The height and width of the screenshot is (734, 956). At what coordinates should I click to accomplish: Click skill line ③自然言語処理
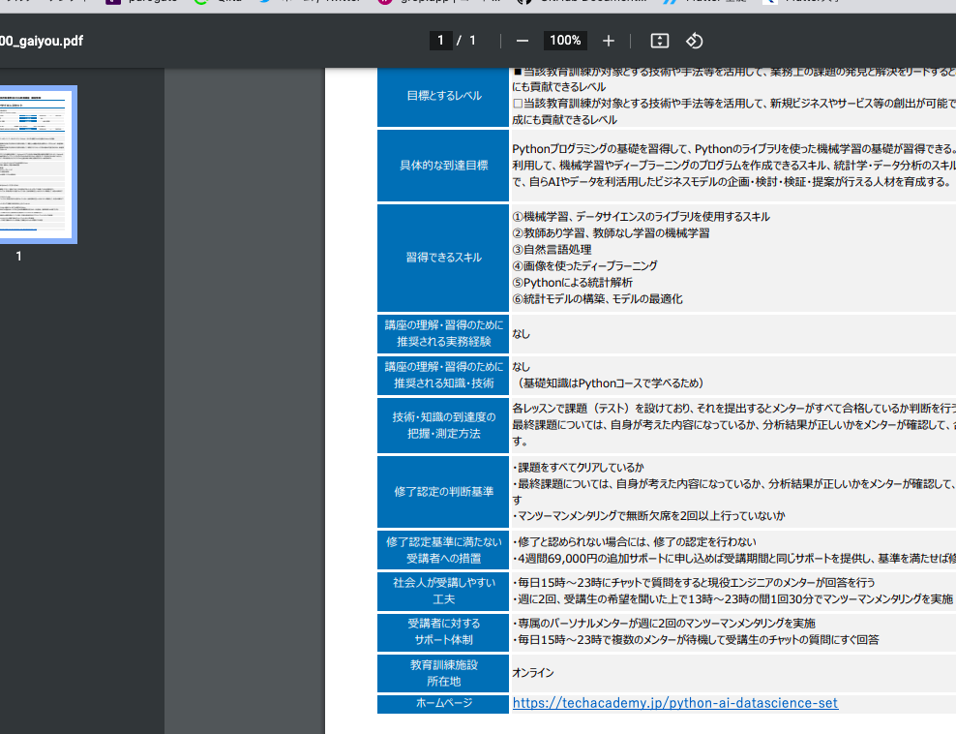552,250
